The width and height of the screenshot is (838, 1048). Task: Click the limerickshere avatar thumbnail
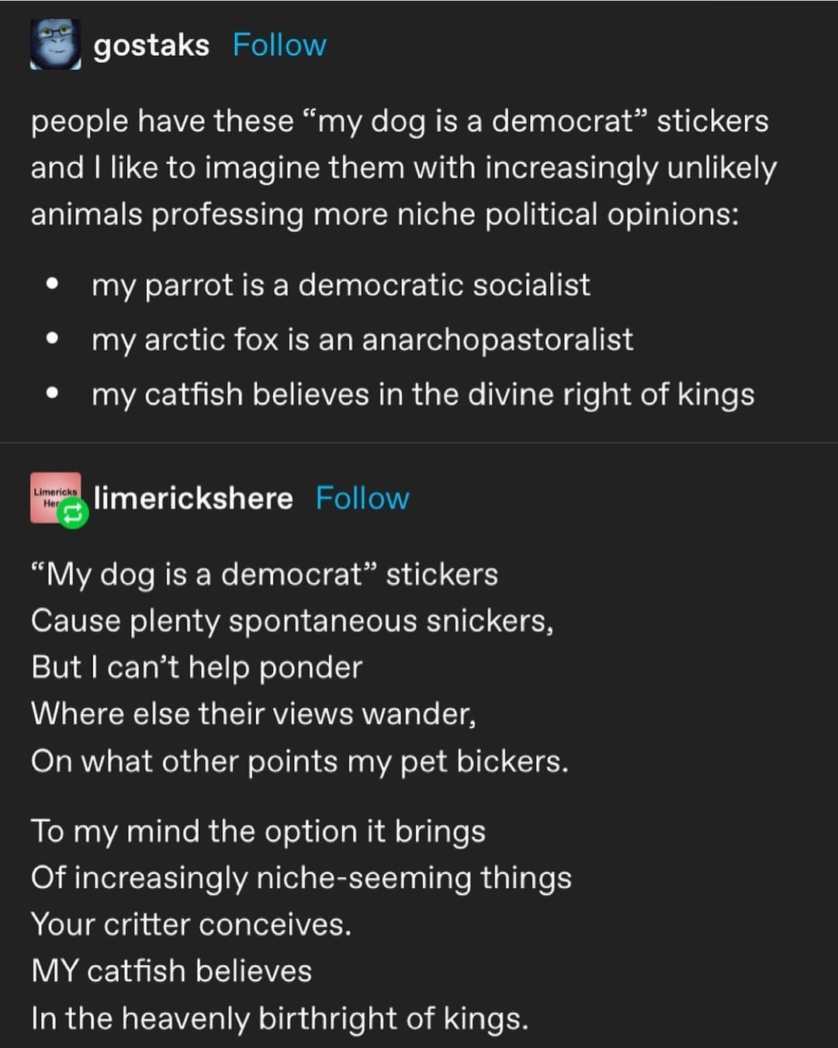click(53, 495)
